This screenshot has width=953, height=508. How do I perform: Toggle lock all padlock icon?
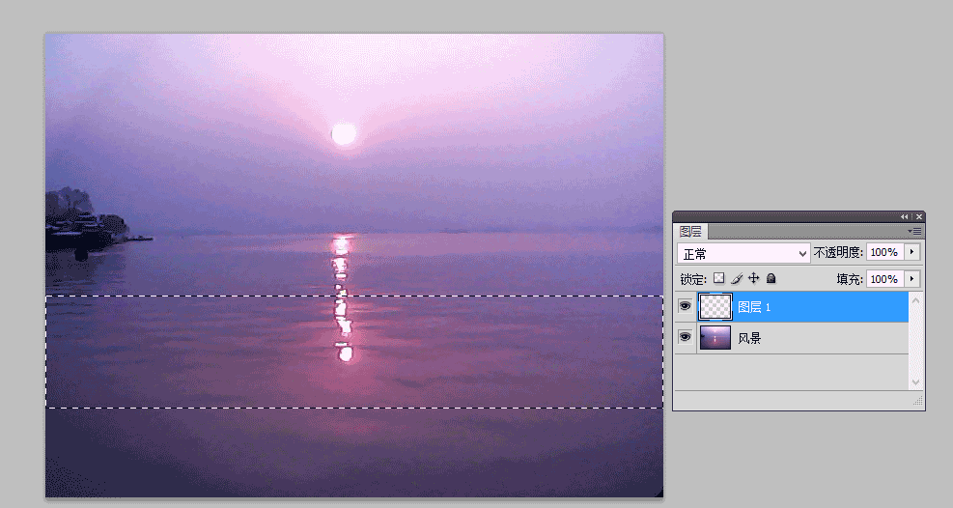coord(771,278)
